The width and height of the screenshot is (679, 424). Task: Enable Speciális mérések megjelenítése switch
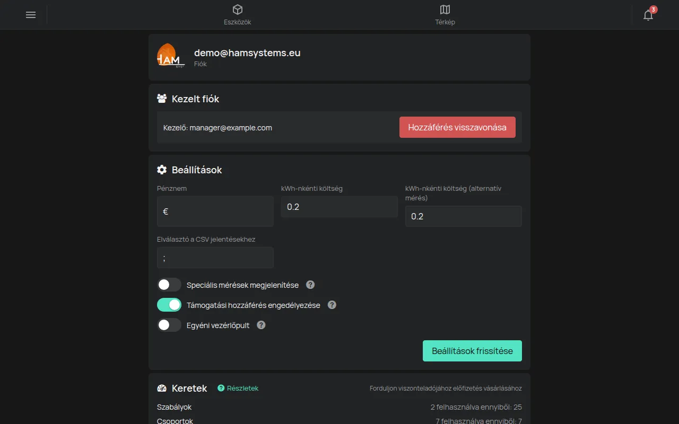click(x=169, y=285)
